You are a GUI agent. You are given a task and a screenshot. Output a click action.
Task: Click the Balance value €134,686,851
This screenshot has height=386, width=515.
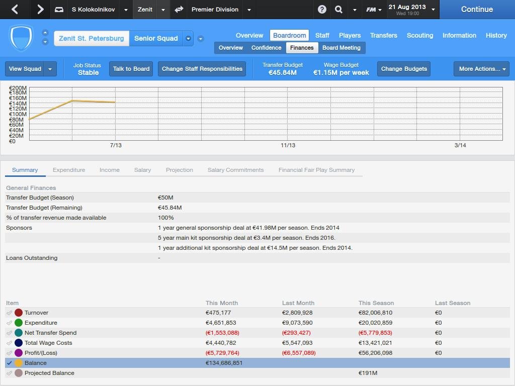224,363
